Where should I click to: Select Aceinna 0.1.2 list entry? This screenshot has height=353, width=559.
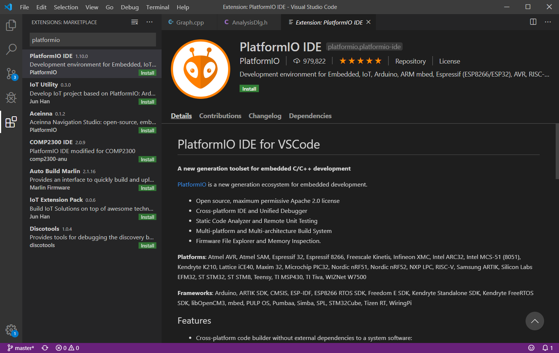92,122
